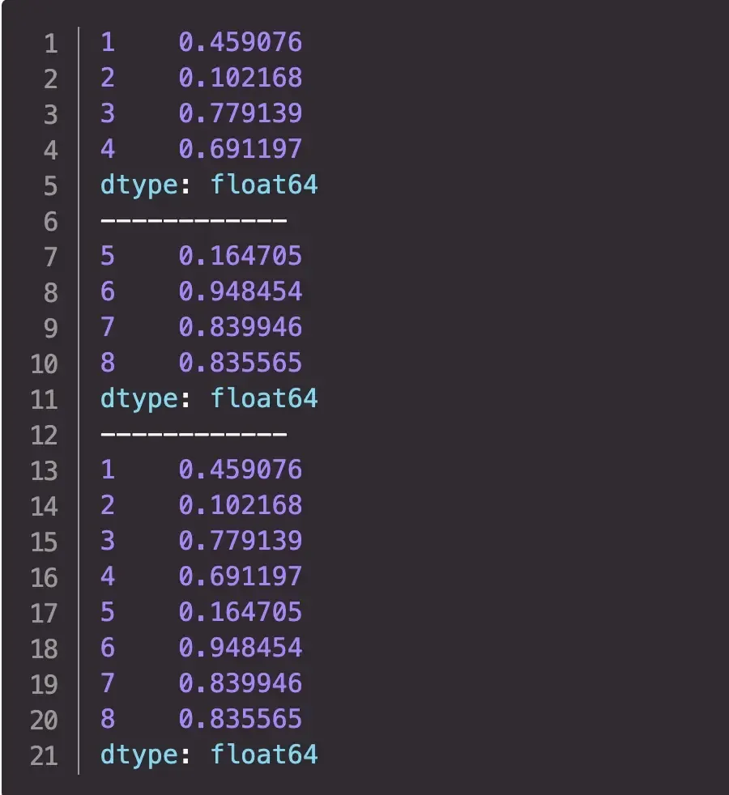The width and height of the screenshot is (729, 795).
Task: Click value 0.691197 on line 4
Action: click(241, 149)
